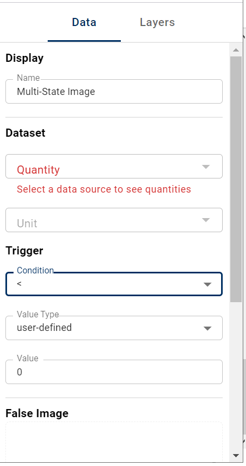This screenshot has width=246, height=466.
Task: Click the Value Type dropdown arrow icon
Action: tap(208, 328)
